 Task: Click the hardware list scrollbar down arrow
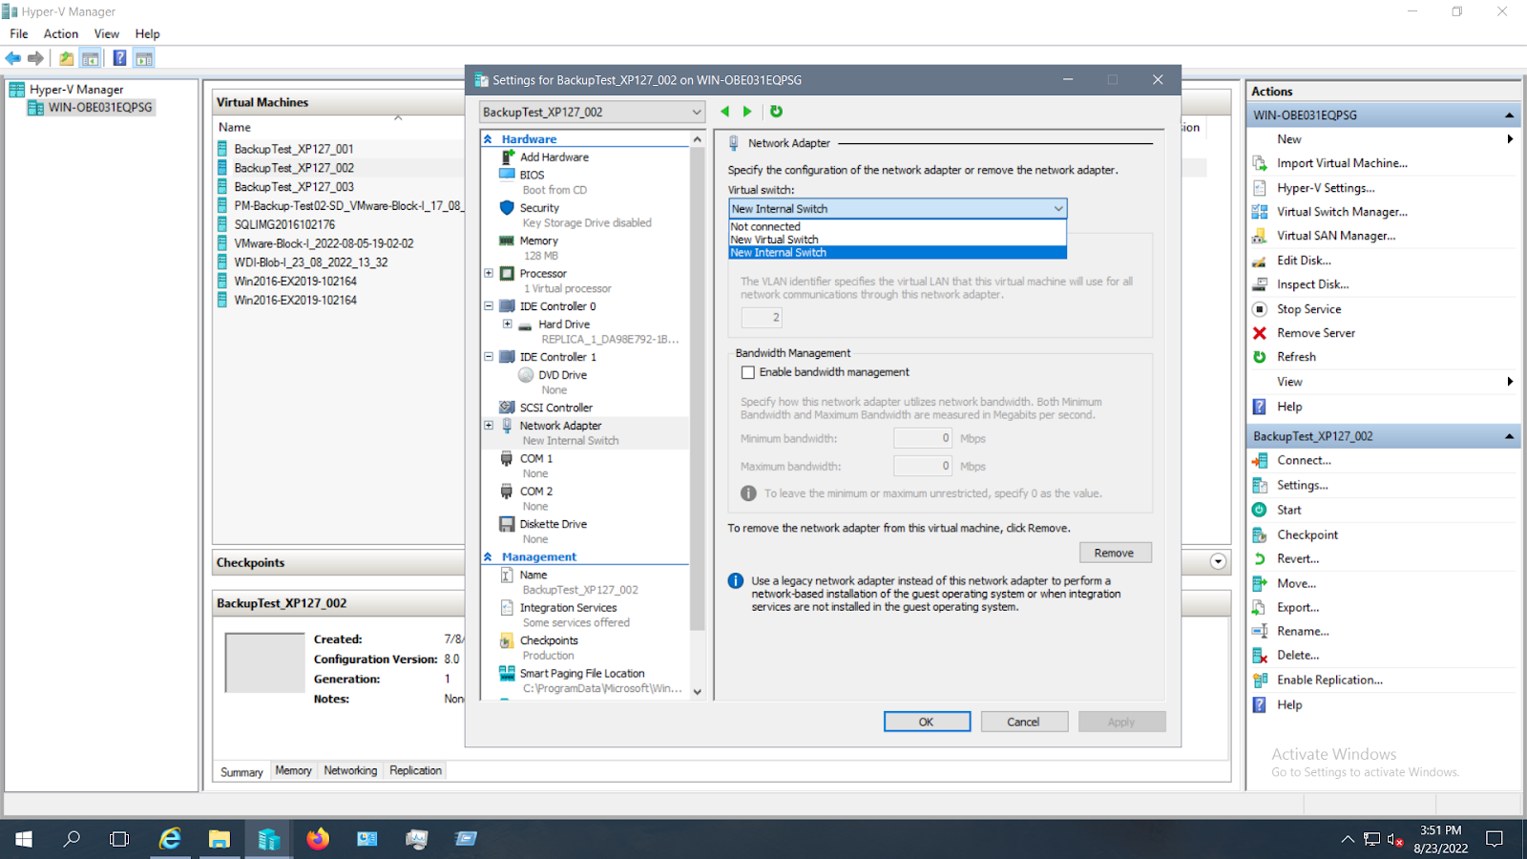pos(697,692)
